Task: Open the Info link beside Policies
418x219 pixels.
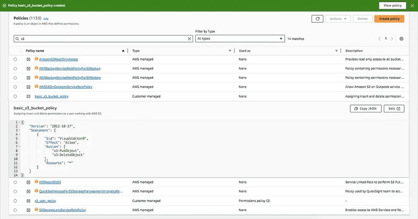Action: 46,19
